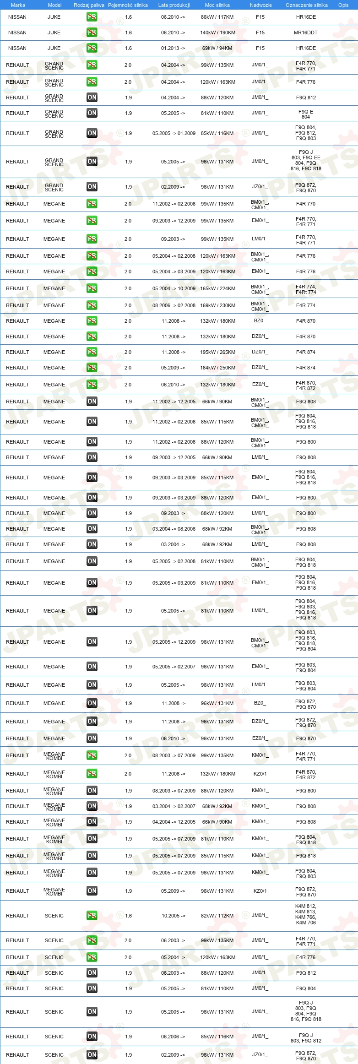358x1064 pixels.
Task: Select the 01.2013 -> production date cell
Action: click(x=173, y=48)
